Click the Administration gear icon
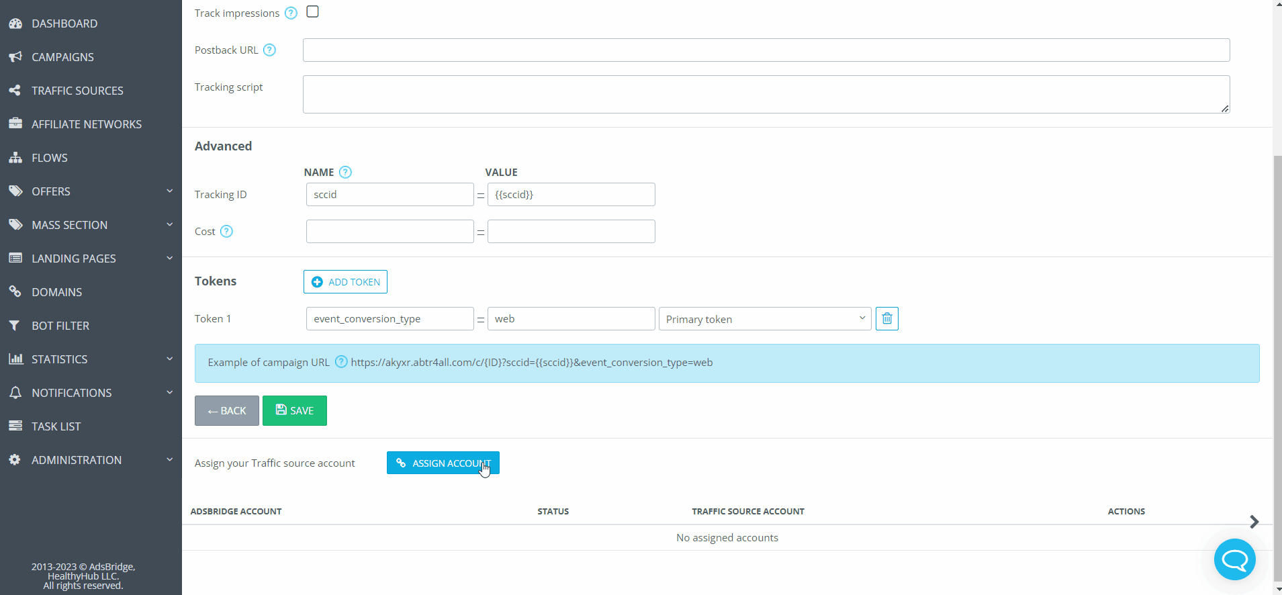Image resolution: width=1282 pixels, height=595 pixels. click(15, 460)
